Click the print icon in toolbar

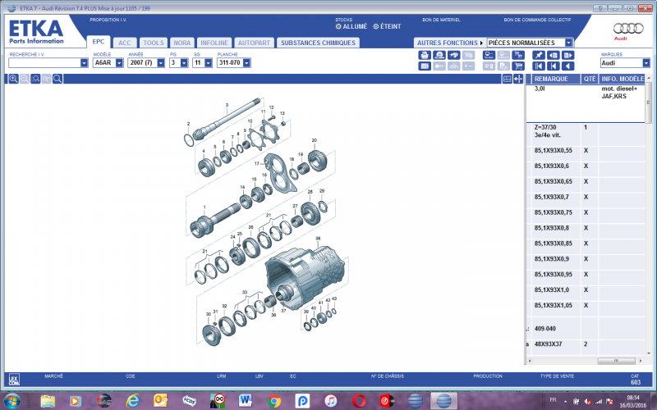(x=425, y=55)
